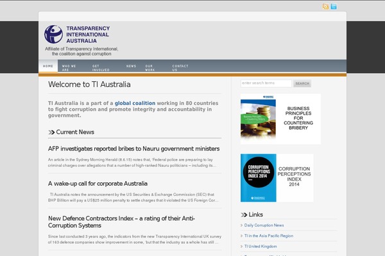
Task: Open Corruption Perceptions Index 2014 cover thumbnail
Action: (x=259, y=178)
